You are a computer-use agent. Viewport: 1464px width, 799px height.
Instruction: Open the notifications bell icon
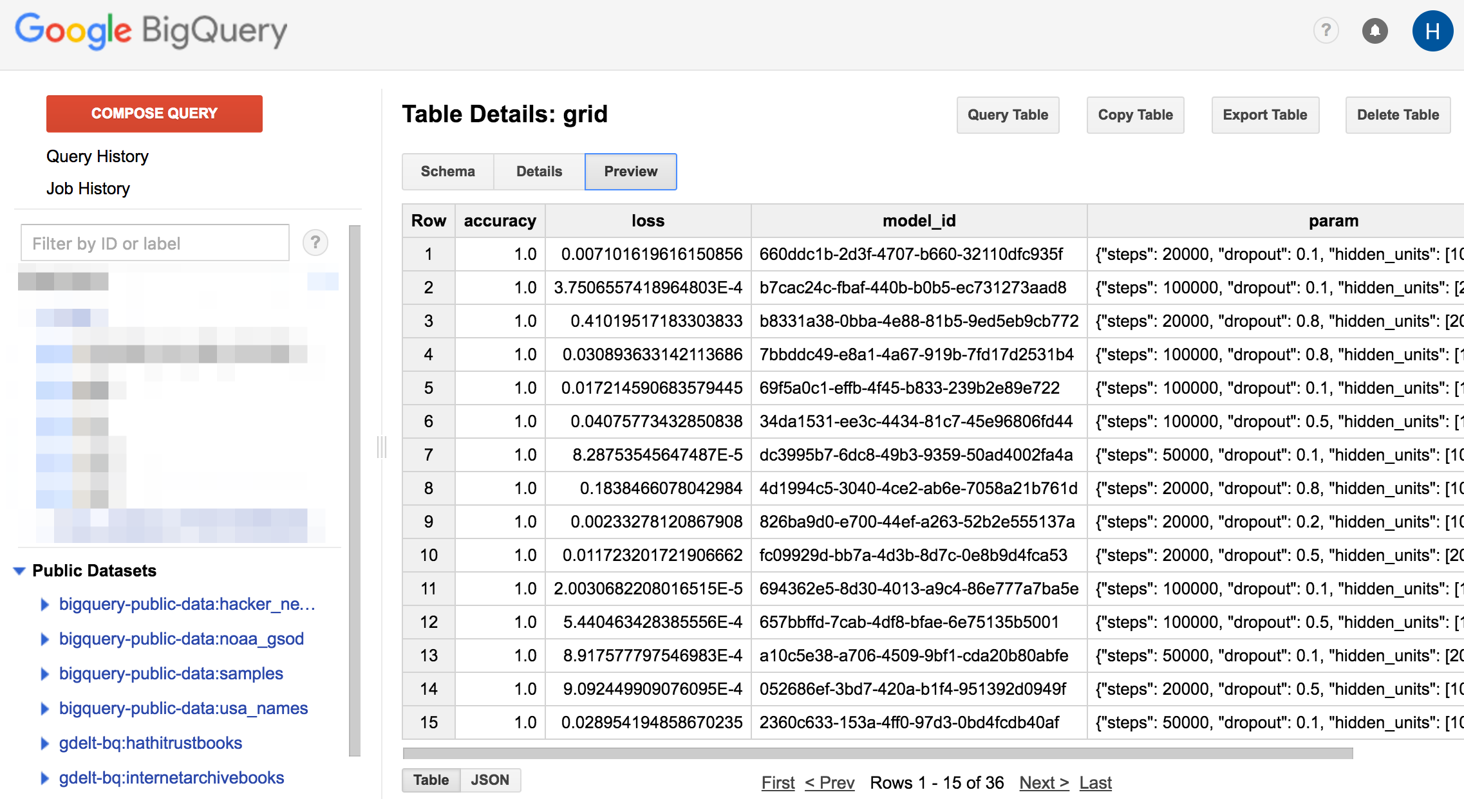tap(1375, 30)
